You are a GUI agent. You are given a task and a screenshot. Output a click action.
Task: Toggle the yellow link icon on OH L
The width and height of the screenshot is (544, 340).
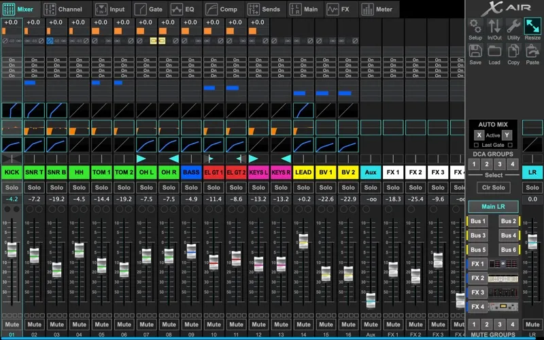(x=154, y=41)
